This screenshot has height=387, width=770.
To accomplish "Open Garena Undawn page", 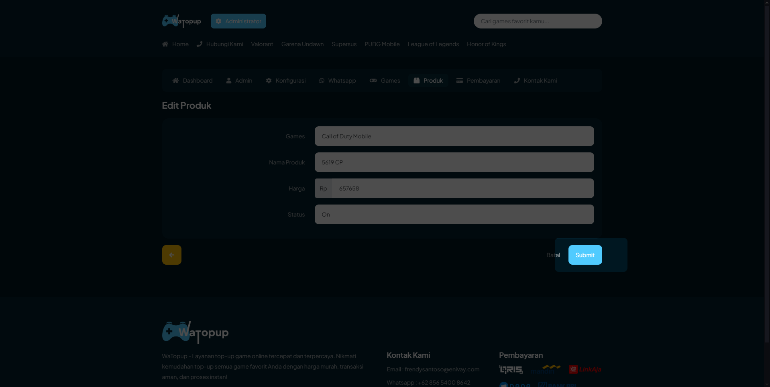I will coord(302,44).
